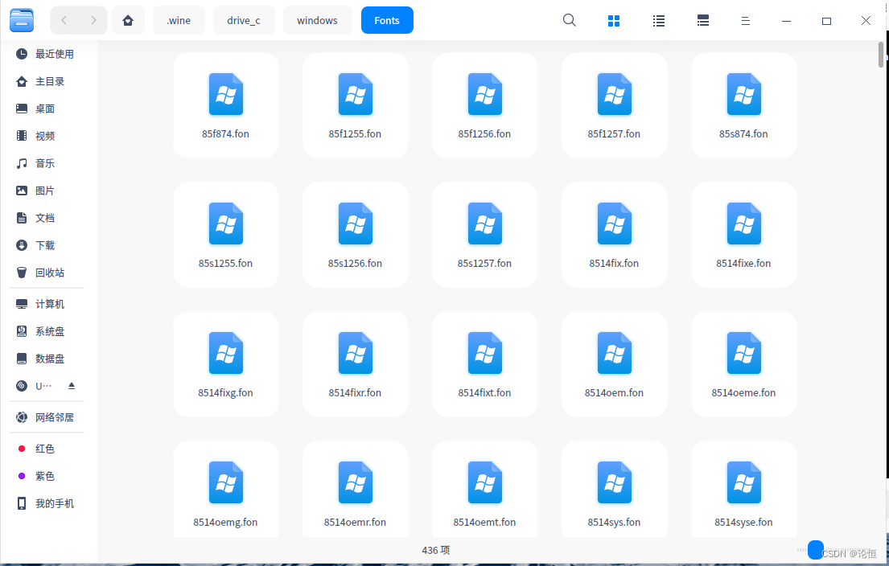Click the vertical scrollbar thumb
This screenshot has width=889, height=566.
coord(880,55)
